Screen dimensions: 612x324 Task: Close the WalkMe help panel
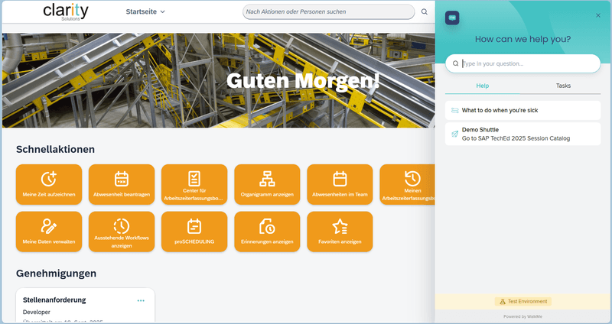click(x=598, y=15)
